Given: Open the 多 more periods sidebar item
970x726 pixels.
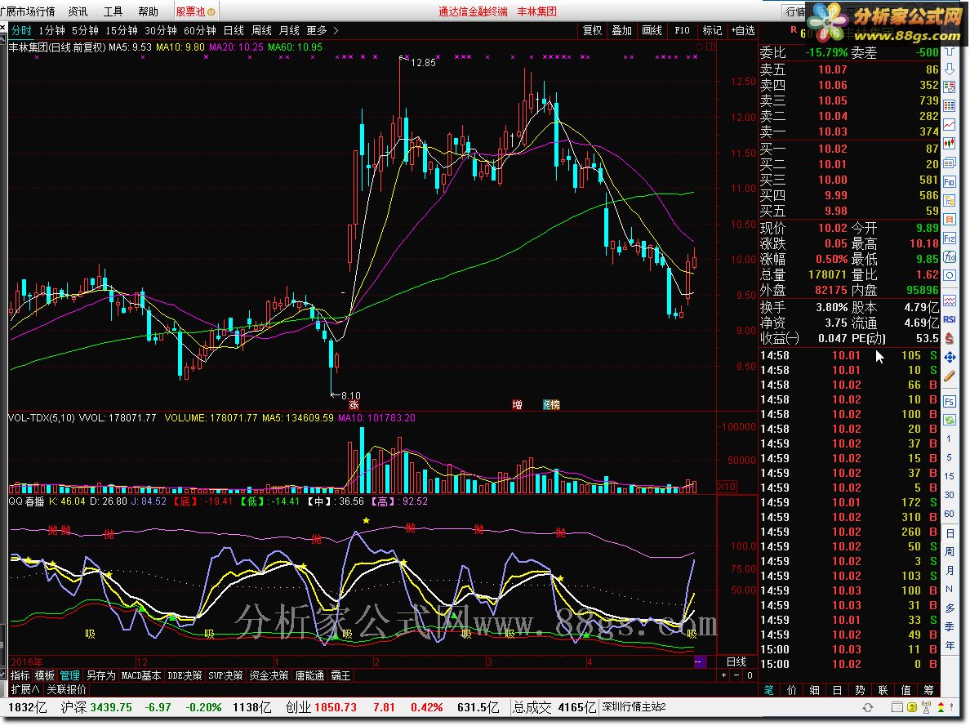Looking at the screenshot, I should (x=949, y=608).
